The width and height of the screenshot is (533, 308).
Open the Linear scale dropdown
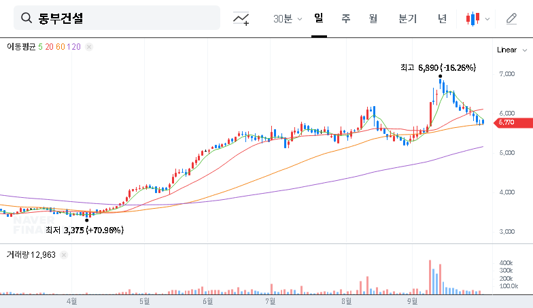tap(512, 50)
